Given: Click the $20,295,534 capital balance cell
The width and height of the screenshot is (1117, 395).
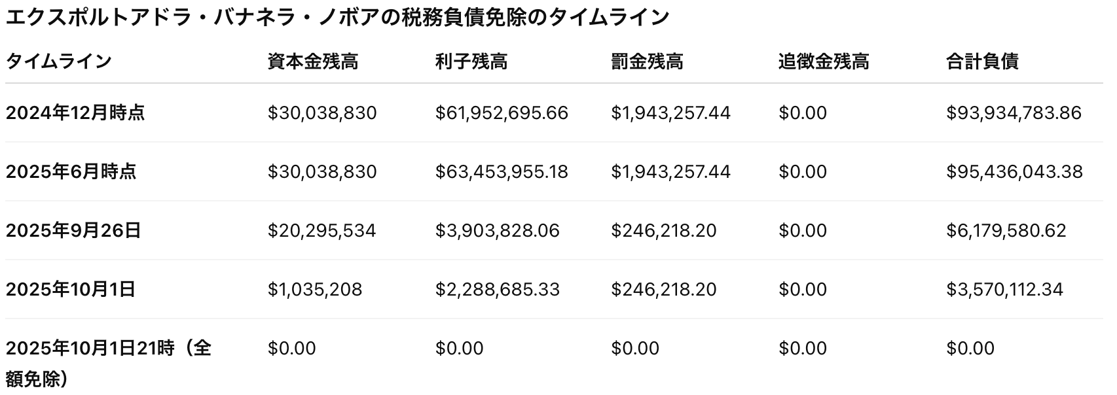Looking at the screenshot, I should [321, 231].
